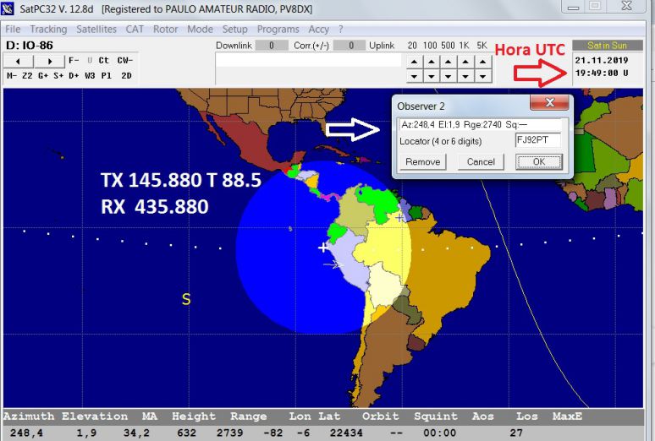Click the Z2 zoom control
Image resolution: width=655 pixels, height=441 pixels.
pyautogui.click(x=27, y=75)
